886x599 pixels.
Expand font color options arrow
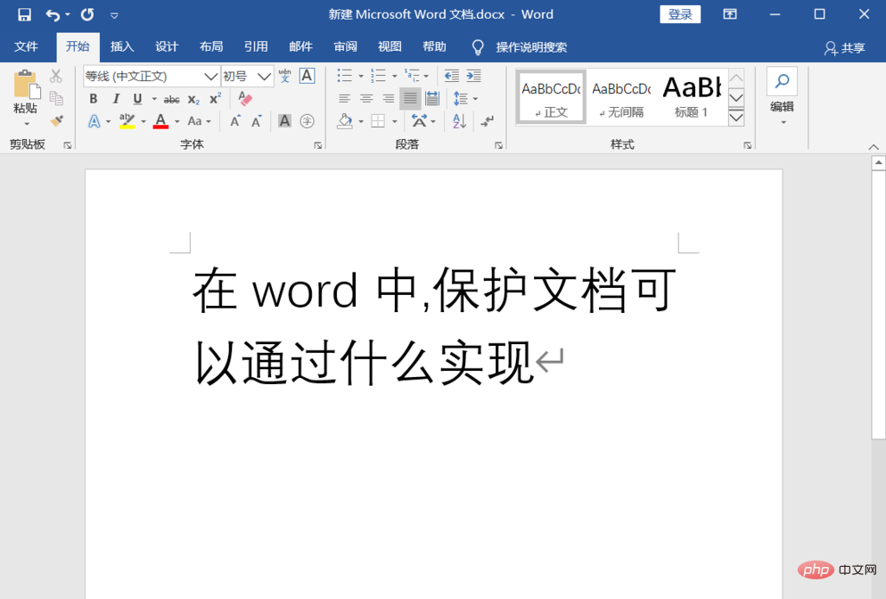[176, 121]
